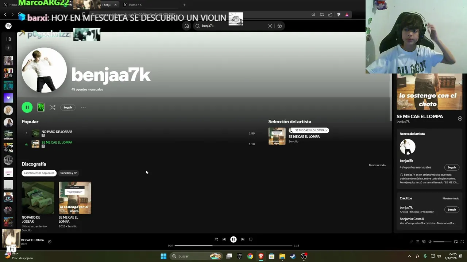Go to Spotify Home via house icon

pyautogui.click(x=186, y=26)
